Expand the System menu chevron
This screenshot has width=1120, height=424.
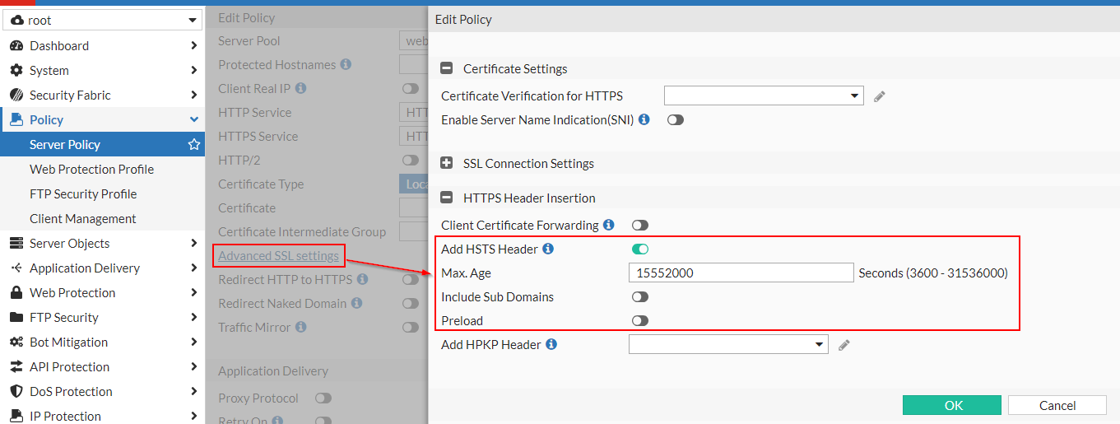tap(194, 71)
